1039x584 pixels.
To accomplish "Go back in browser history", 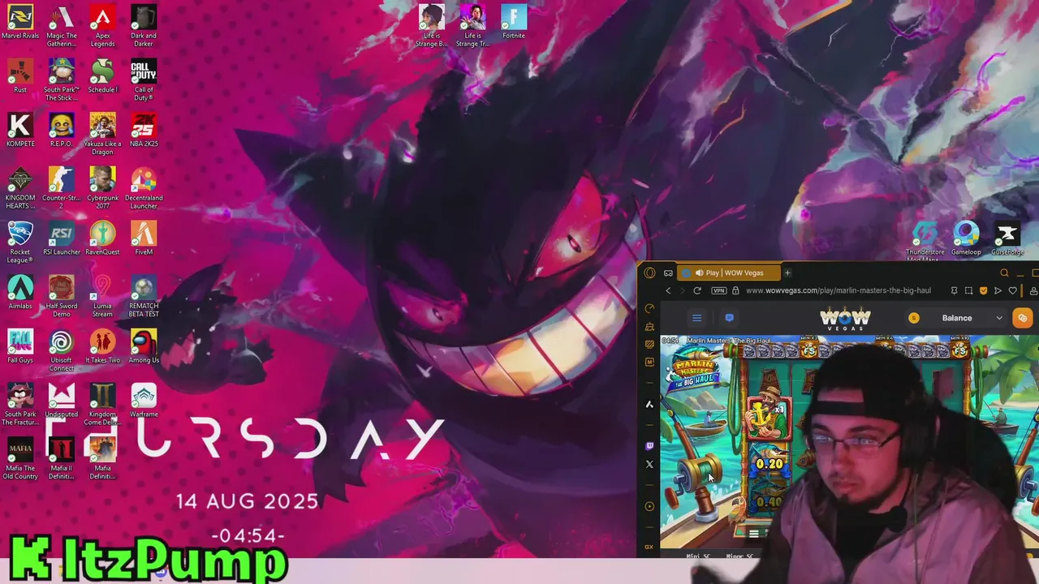I will click(668, 290).
